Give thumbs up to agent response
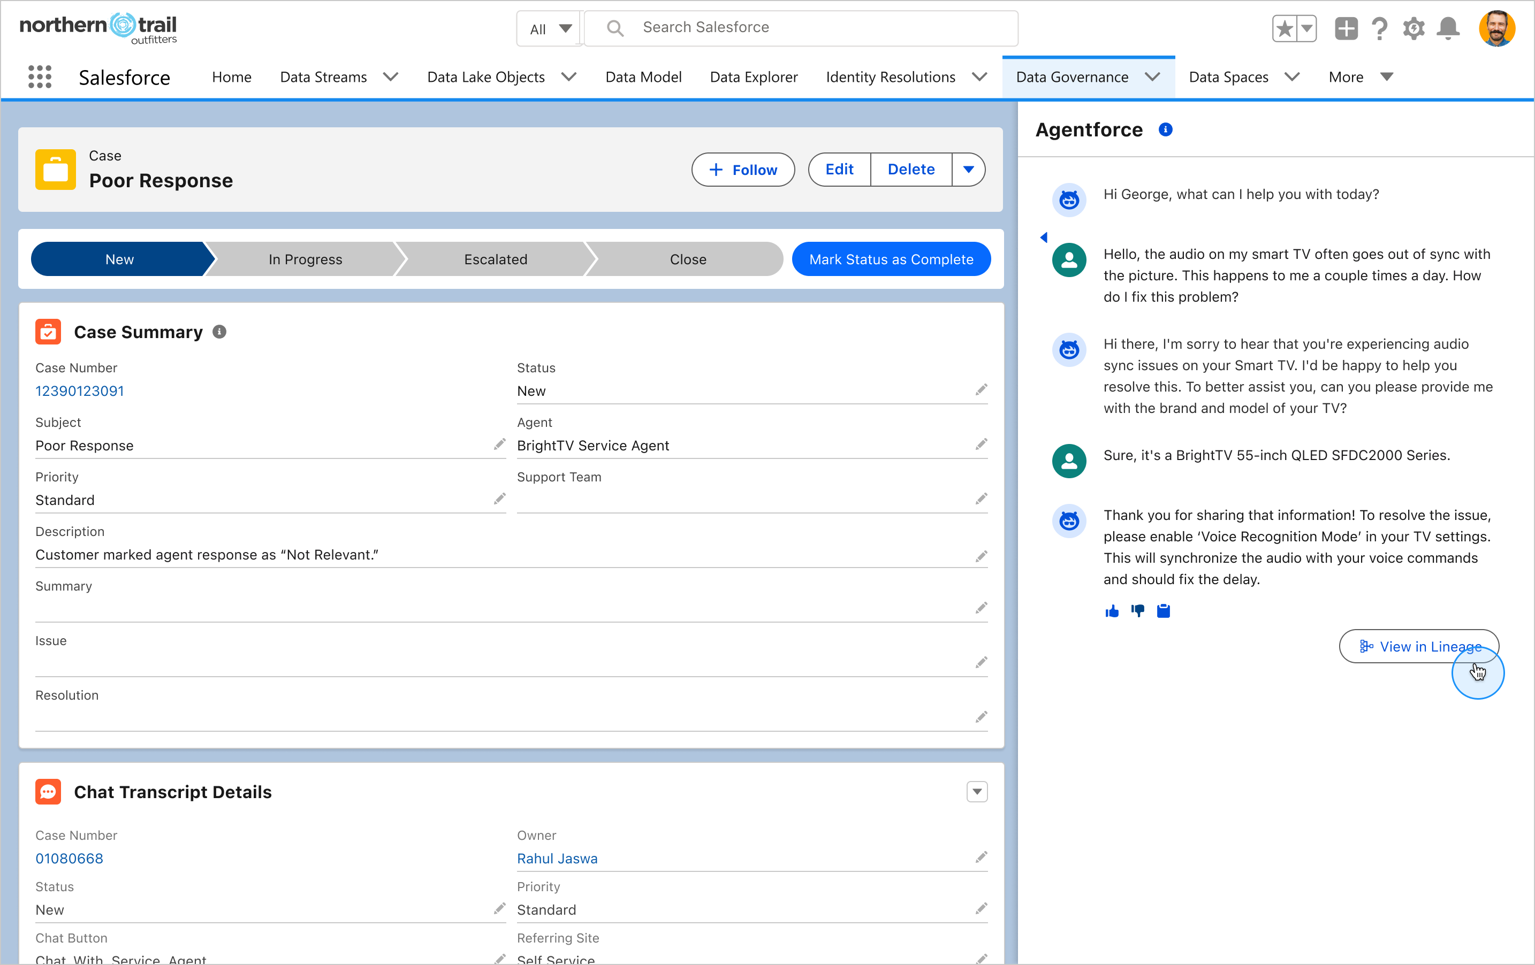 [1112, 611]
